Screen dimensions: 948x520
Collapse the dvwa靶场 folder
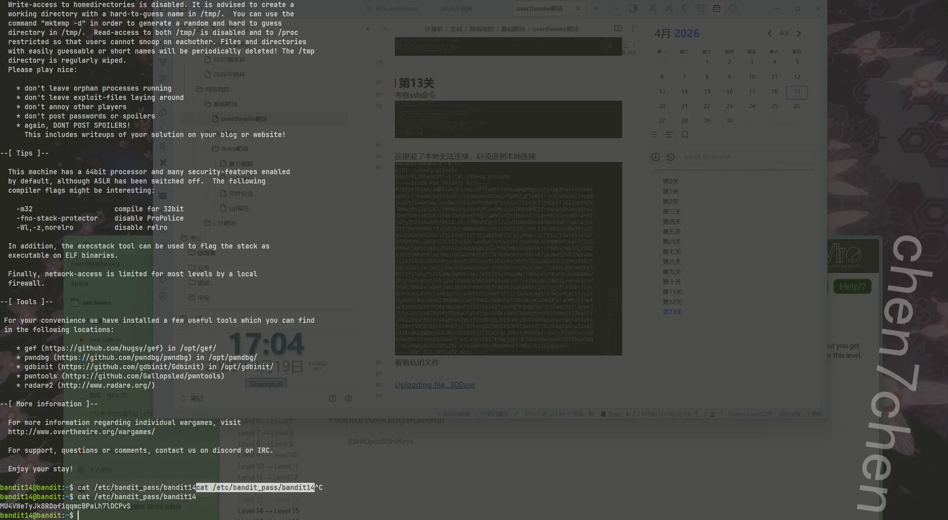234,149
